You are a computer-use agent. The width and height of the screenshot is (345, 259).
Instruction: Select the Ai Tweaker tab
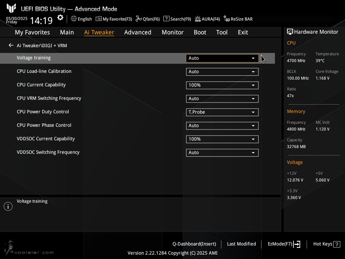tap(99, 32)
